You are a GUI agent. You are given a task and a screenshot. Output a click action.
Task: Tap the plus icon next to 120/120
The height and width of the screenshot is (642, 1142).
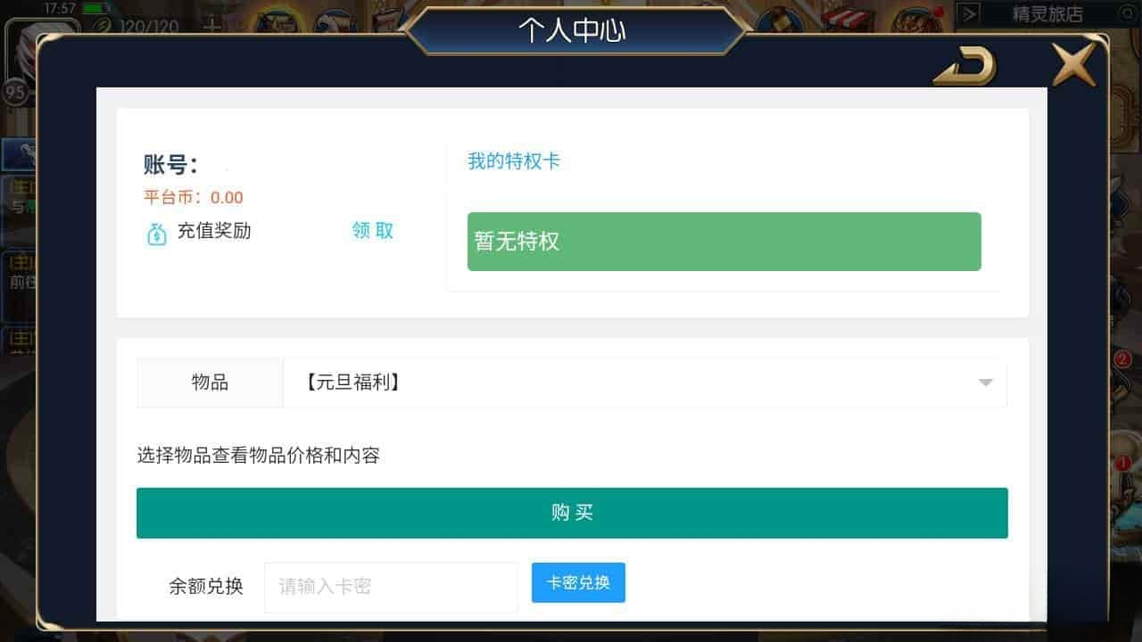[x=212, y=24]
